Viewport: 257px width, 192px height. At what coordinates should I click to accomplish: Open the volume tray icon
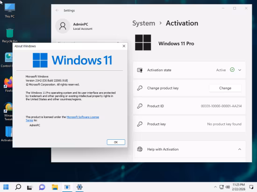tap(228, 187)
